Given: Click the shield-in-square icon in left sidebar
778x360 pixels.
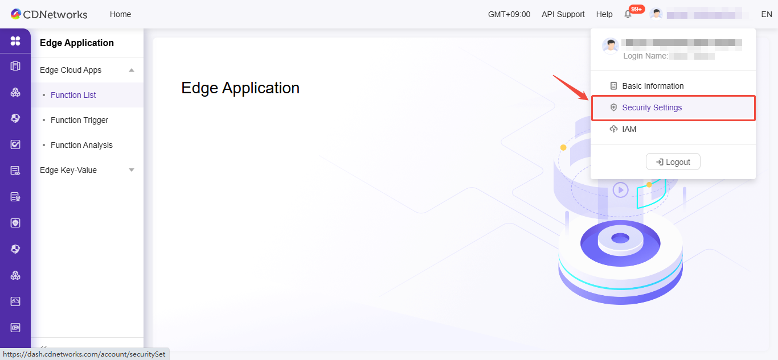Looking at the screenshot, I should tap(15, 223).
